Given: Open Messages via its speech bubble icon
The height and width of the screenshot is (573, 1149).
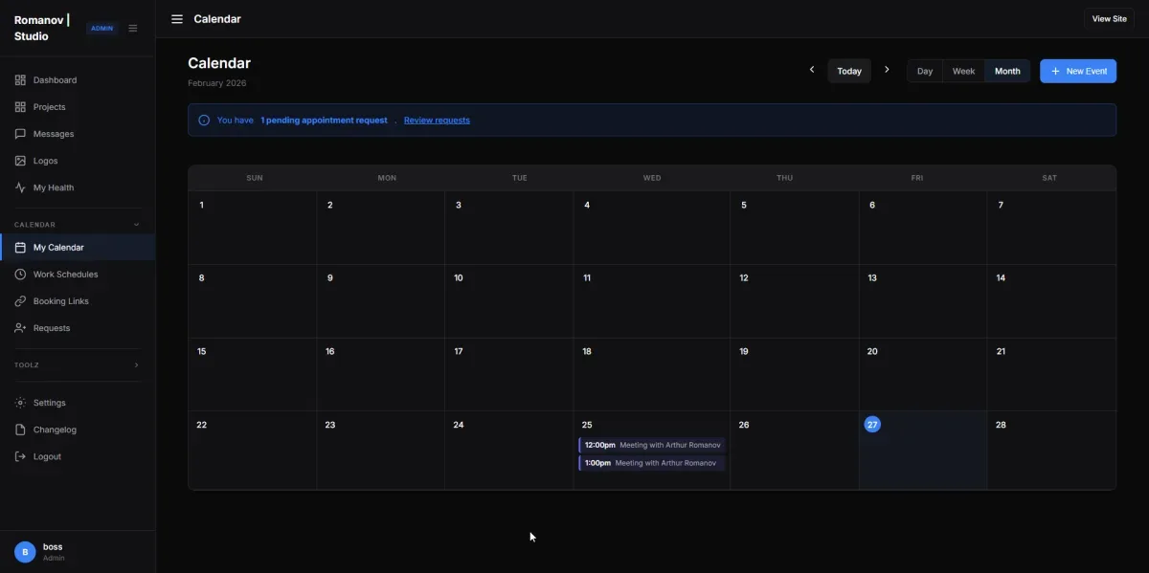Looking at the screenshot, I should 20,134.
